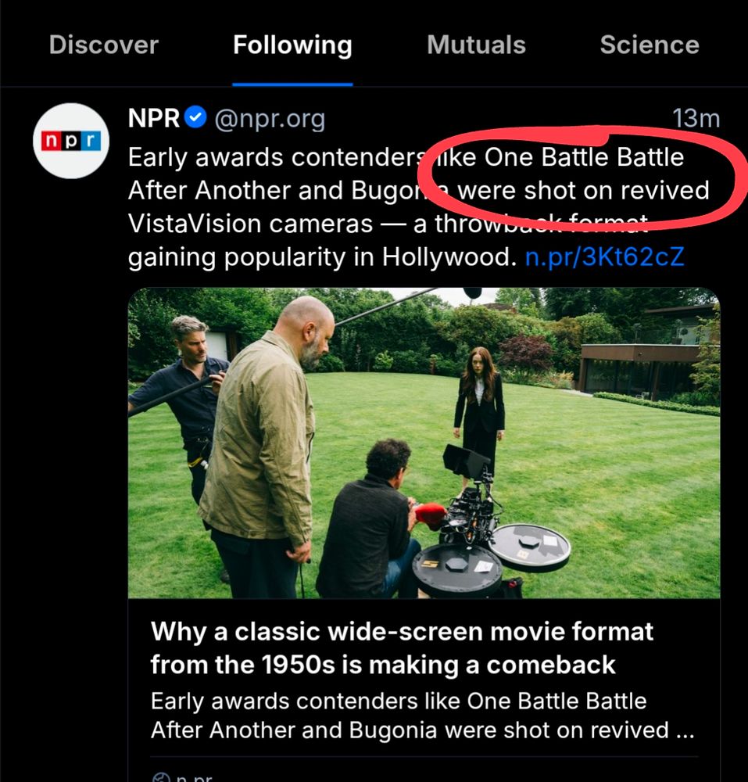This screenshot has width=748, height=782.
Task: Open the film set preview photo
Action: pos(424,443)
